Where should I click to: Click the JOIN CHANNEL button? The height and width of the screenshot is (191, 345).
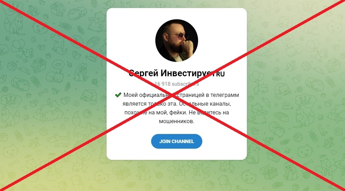coord(176,141)
